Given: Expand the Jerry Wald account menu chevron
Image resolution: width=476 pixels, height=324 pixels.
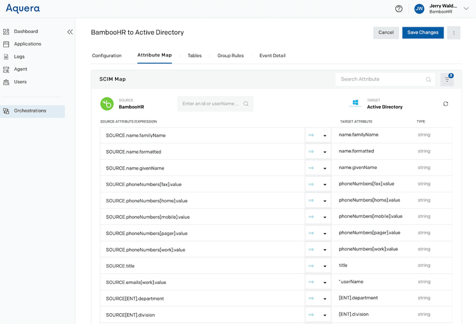Looking at the screenshot, I should [466, 9].
